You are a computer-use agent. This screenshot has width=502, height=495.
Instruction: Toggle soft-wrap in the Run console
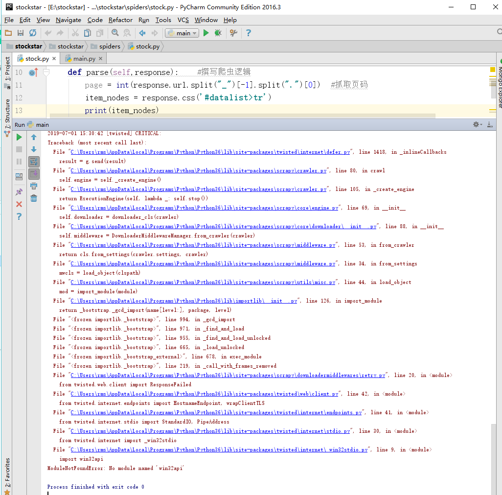(34, 162)
